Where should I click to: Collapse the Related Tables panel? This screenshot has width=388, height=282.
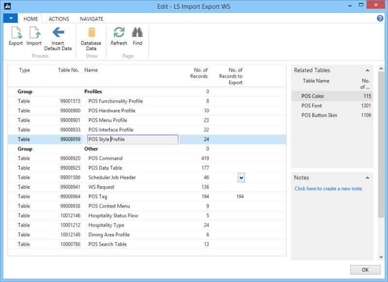(x=367, y=70)
